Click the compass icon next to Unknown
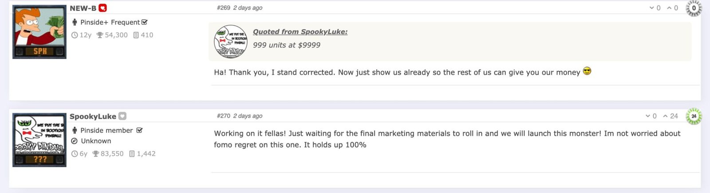Image resolution: width=710 pixels, height=193 pixels. point(75,141)
